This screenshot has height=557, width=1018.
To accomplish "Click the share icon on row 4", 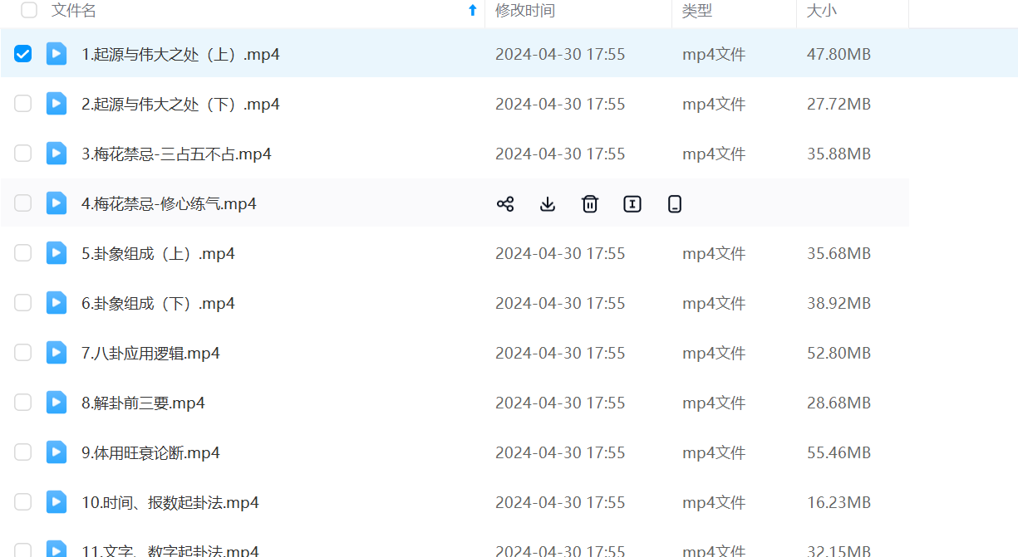I will coord(505,204).
